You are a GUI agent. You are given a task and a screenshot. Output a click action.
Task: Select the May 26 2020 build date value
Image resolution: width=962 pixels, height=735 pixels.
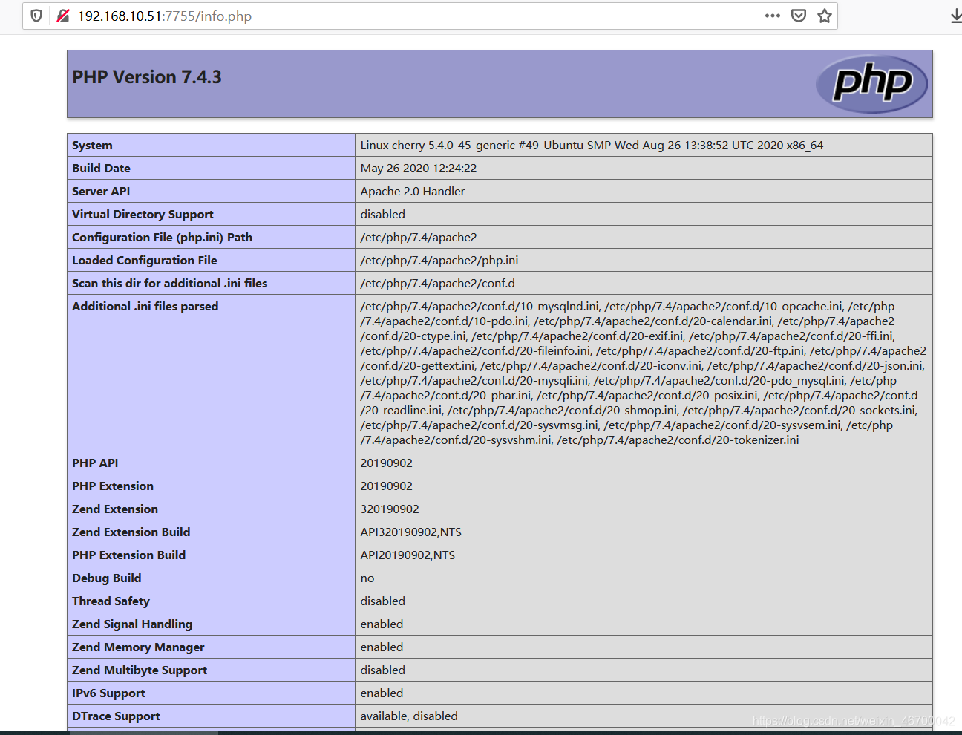point(419,169)
